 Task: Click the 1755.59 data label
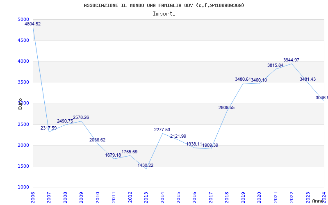click(x=130, y=152)
